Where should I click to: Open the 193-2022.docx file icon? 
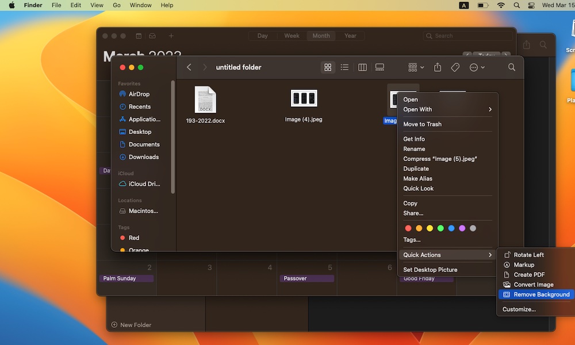[x=205, y=99]
